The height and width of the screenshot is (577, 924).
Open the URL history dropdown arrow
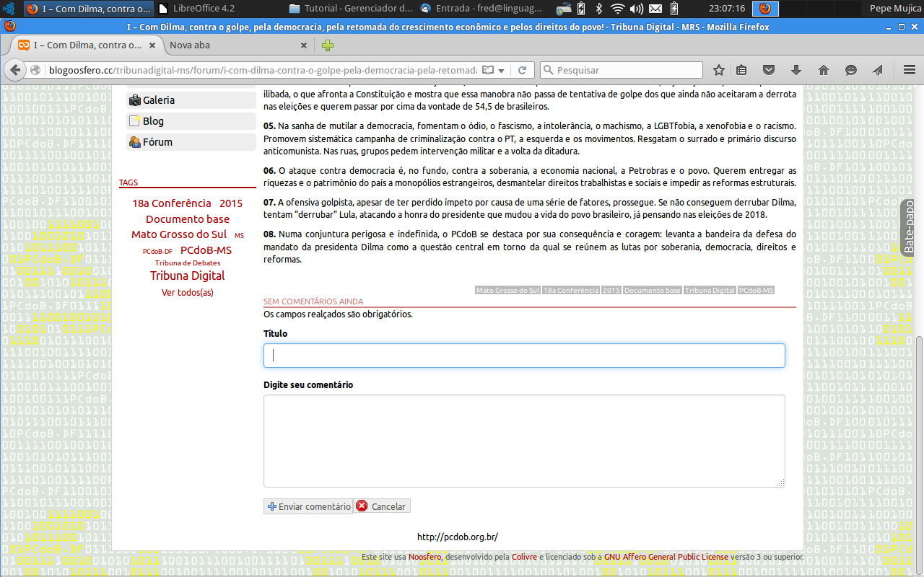tap(502, 70)
